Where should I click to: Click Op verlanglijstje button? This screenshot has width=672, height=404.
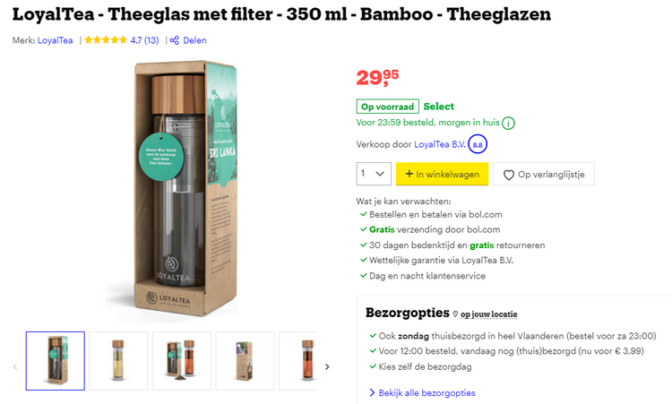click(544, 174)
